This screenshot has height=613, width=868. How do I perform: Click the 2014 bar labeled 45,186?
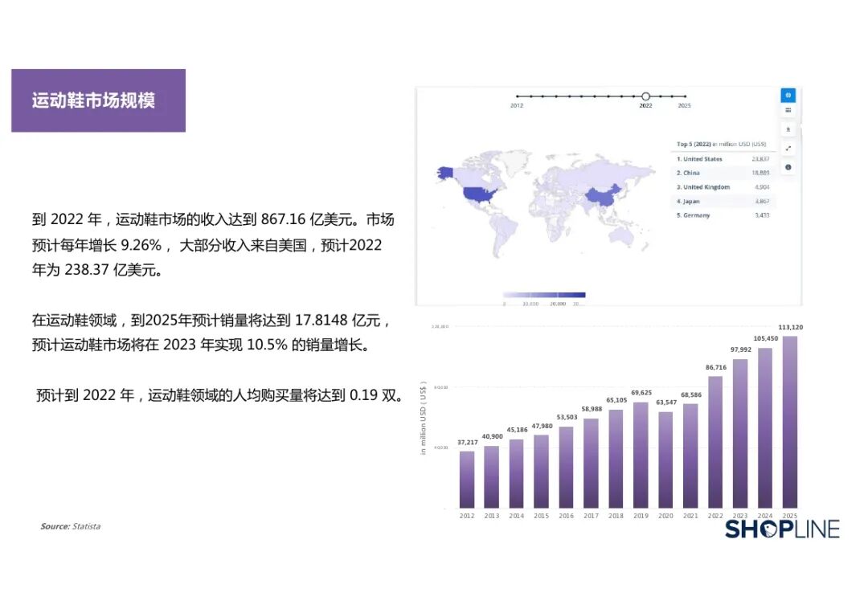[517, 473]
